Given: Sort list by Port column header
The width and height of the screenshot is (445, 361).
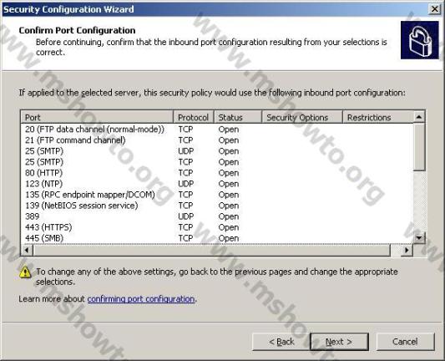Looking at the screenshot, I should click(x=97, y=117).
